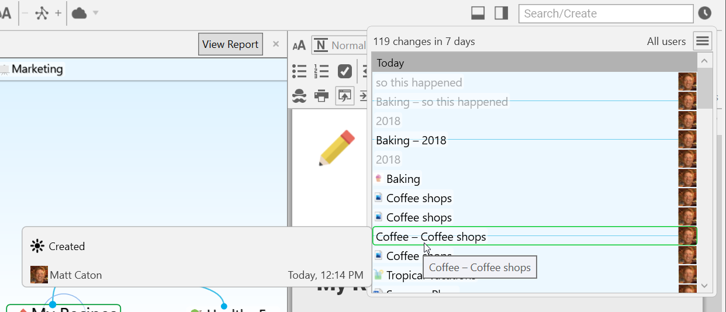
Task: Click the Search/Create input field
Action: coord(605,13)
